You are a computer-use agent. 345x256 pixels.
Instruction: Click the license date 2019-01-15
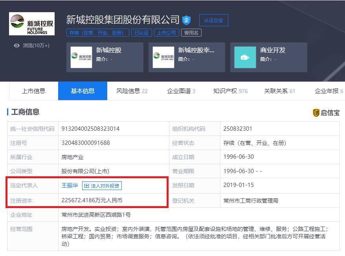tap(239, 185)
